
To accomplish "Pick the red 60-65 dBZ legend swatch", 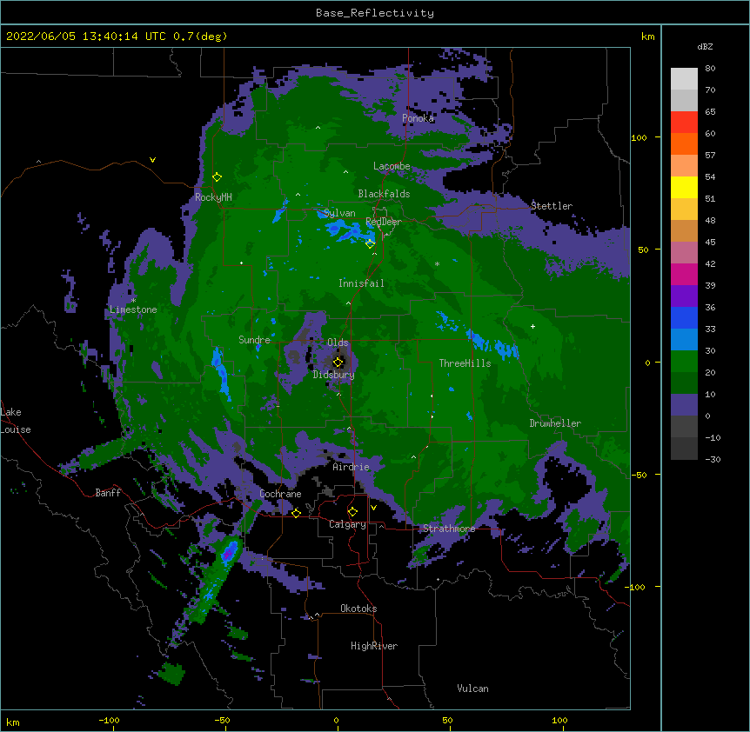I will 684,122.
